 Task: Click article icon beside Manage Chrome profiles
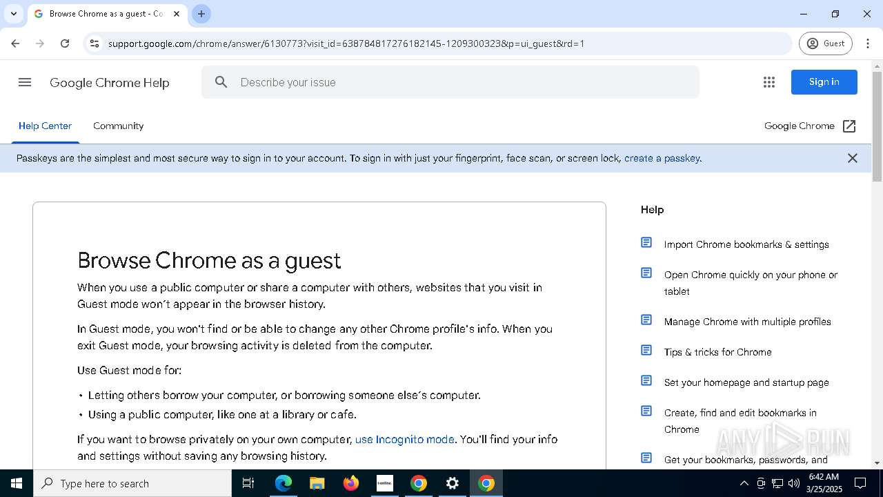pyautogui.click(x=646, y=320)
